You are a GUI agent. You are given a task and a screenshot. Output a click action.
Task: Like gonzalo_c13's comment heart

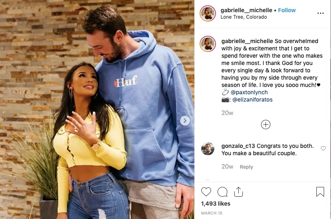click(323, 148)
